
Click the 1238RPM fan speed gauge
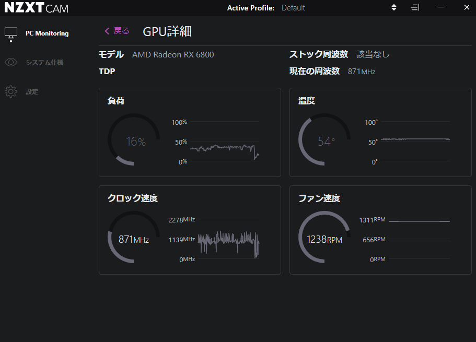pos(324,237)
